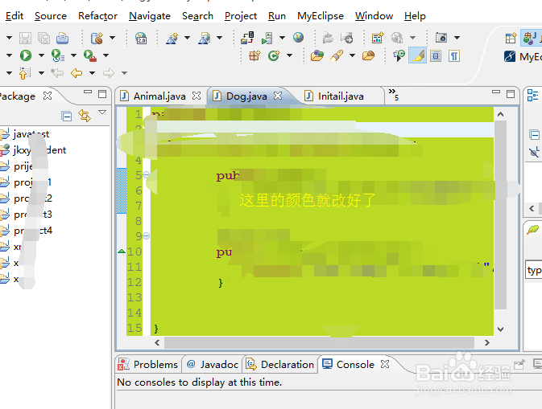This screenshot has width=542, height=409.
Task: Toggle Link with Editor in Package Explorer
Action: 85,116
